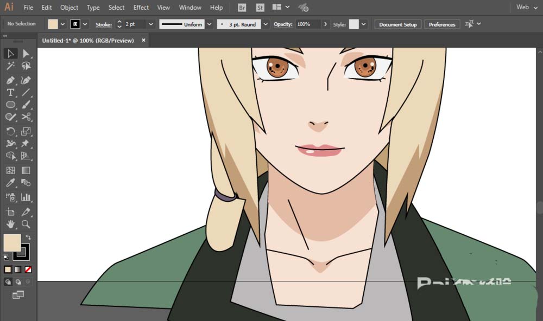Open the File menu

[x=28, y=7]
